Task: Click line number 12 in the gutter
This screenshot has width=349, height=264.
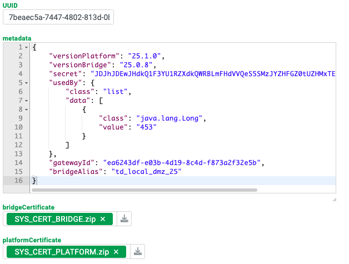Action: (18, 145)
